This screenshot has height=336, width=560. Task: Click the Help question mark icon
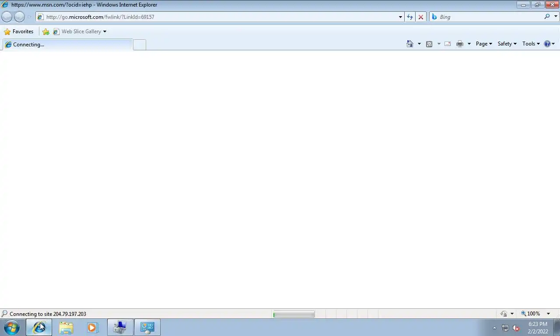(x=547, y=44)
